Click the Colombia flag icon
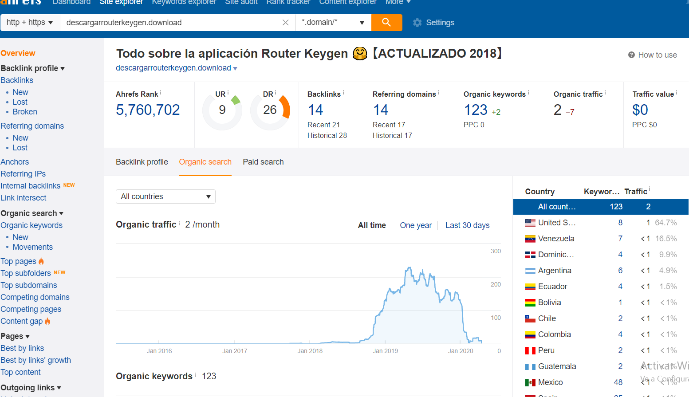The image size is (689, 397). [530, 334]
